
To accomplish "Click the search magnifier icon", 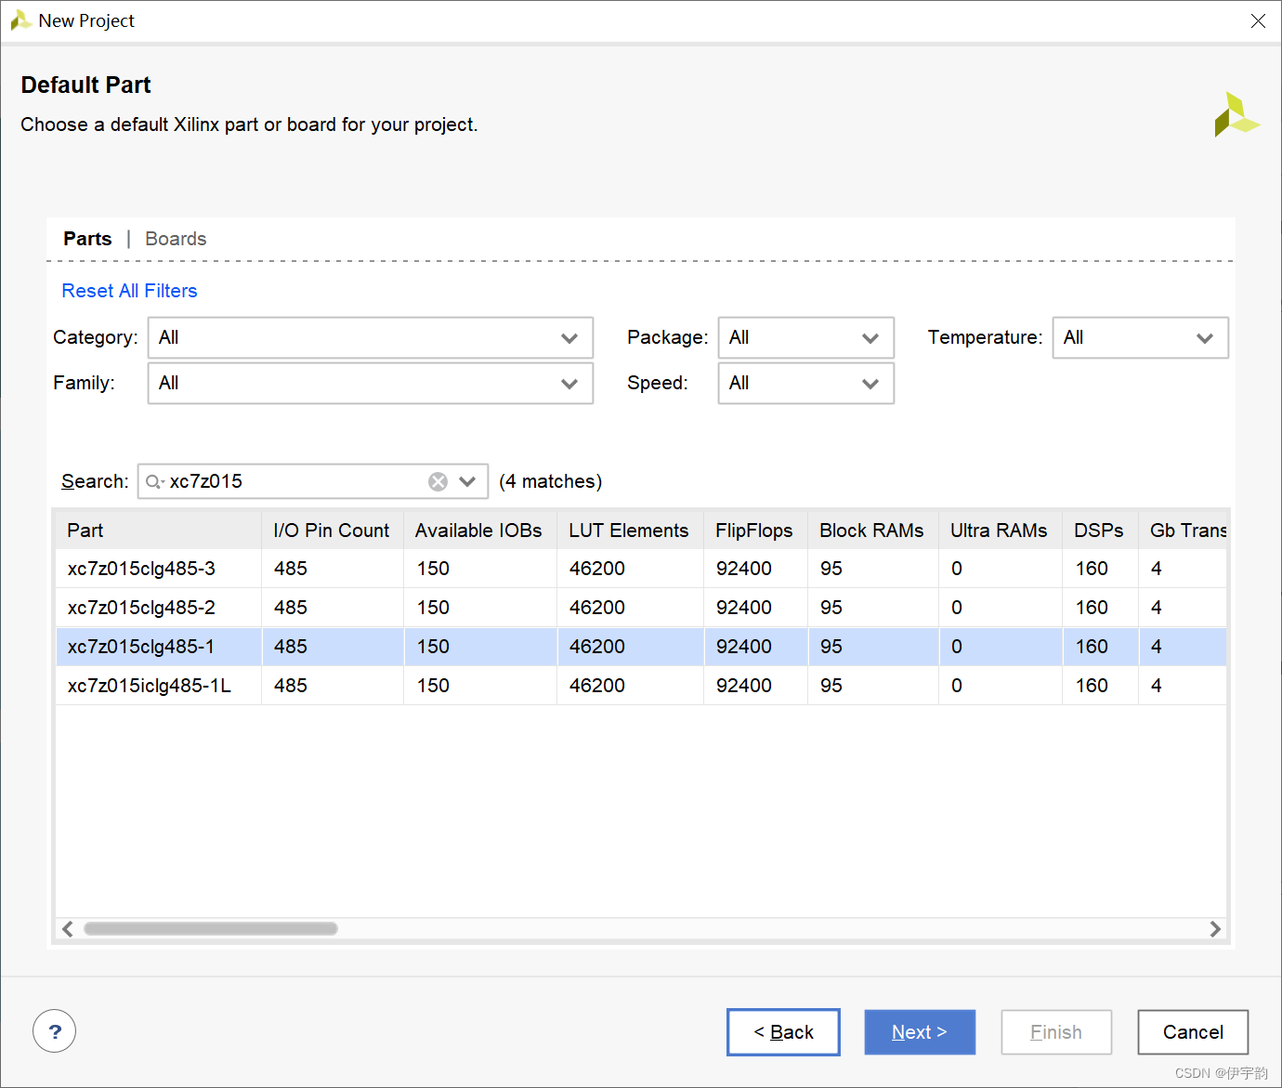I will tap(154, 481).
